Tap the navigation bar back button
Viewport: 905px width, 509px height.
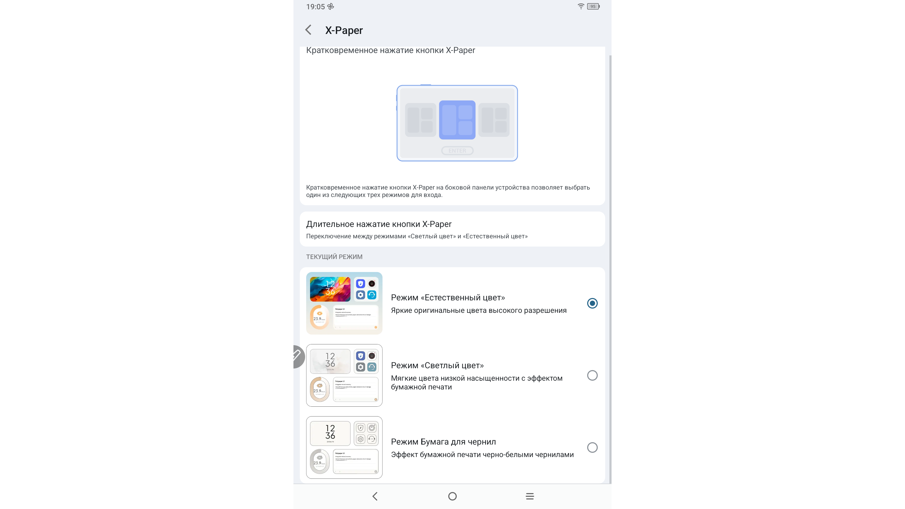point(375,496)
